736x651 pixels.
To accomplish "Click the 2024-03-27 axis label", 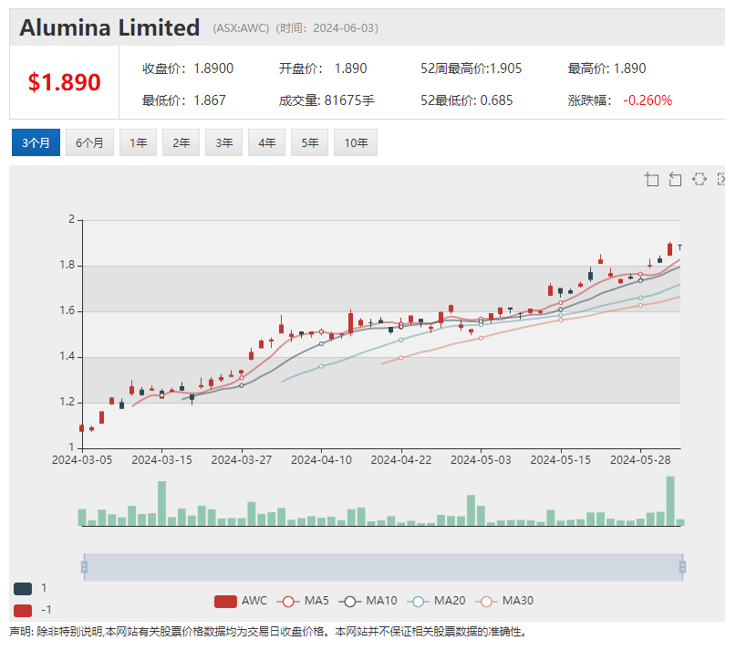I will (242, 459).
